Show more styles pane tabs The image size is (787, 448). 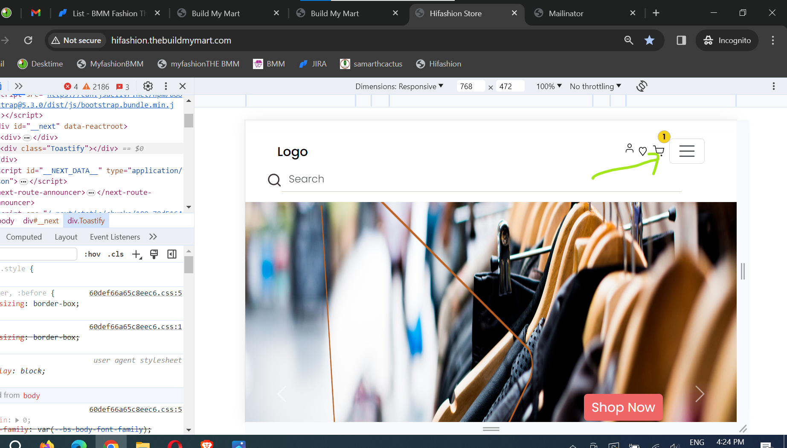[x=153, y=237]
